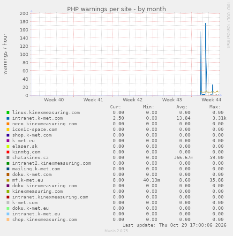This screenshot has height=236, width=233.
Task: Click the chart title 'PHP warnings per site - by month'
Action: pyautogui.click(x=116, y=9)
